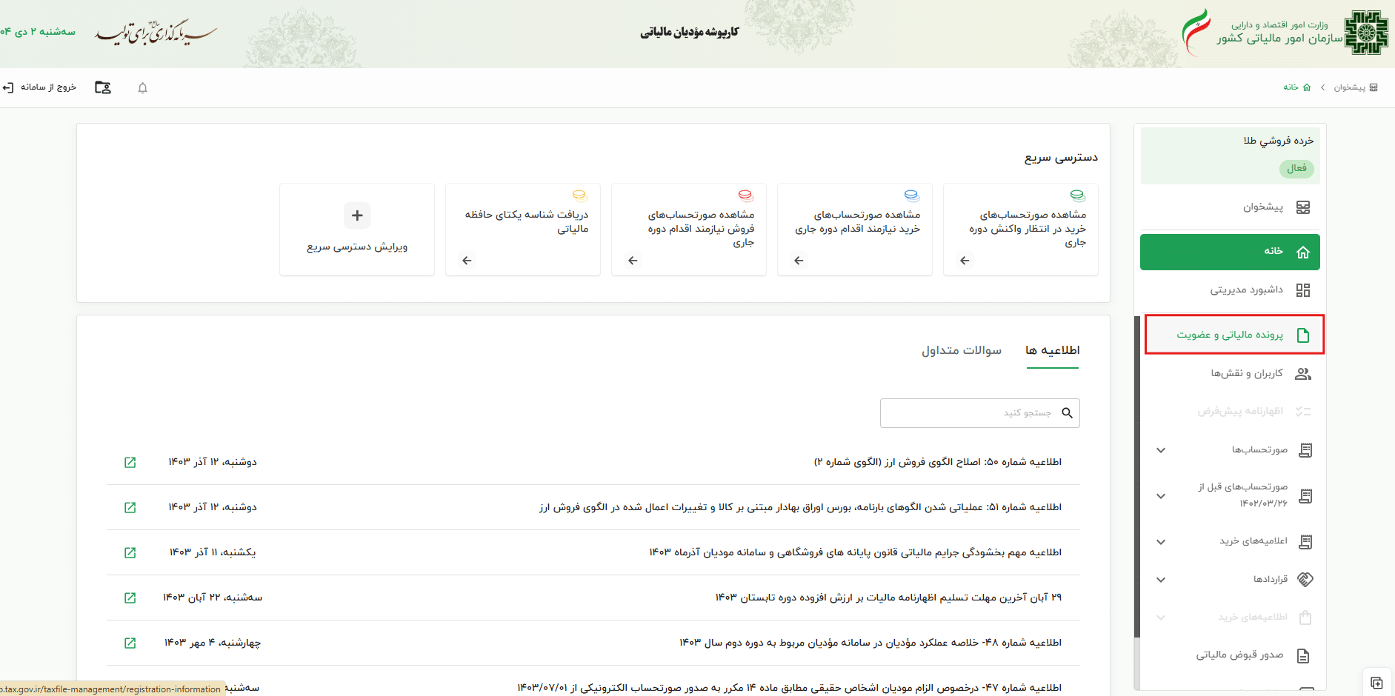Expand invoices before 1402/03/26 menu
The width and height of the screenshot is (1395, 696).
point(1161,496)
